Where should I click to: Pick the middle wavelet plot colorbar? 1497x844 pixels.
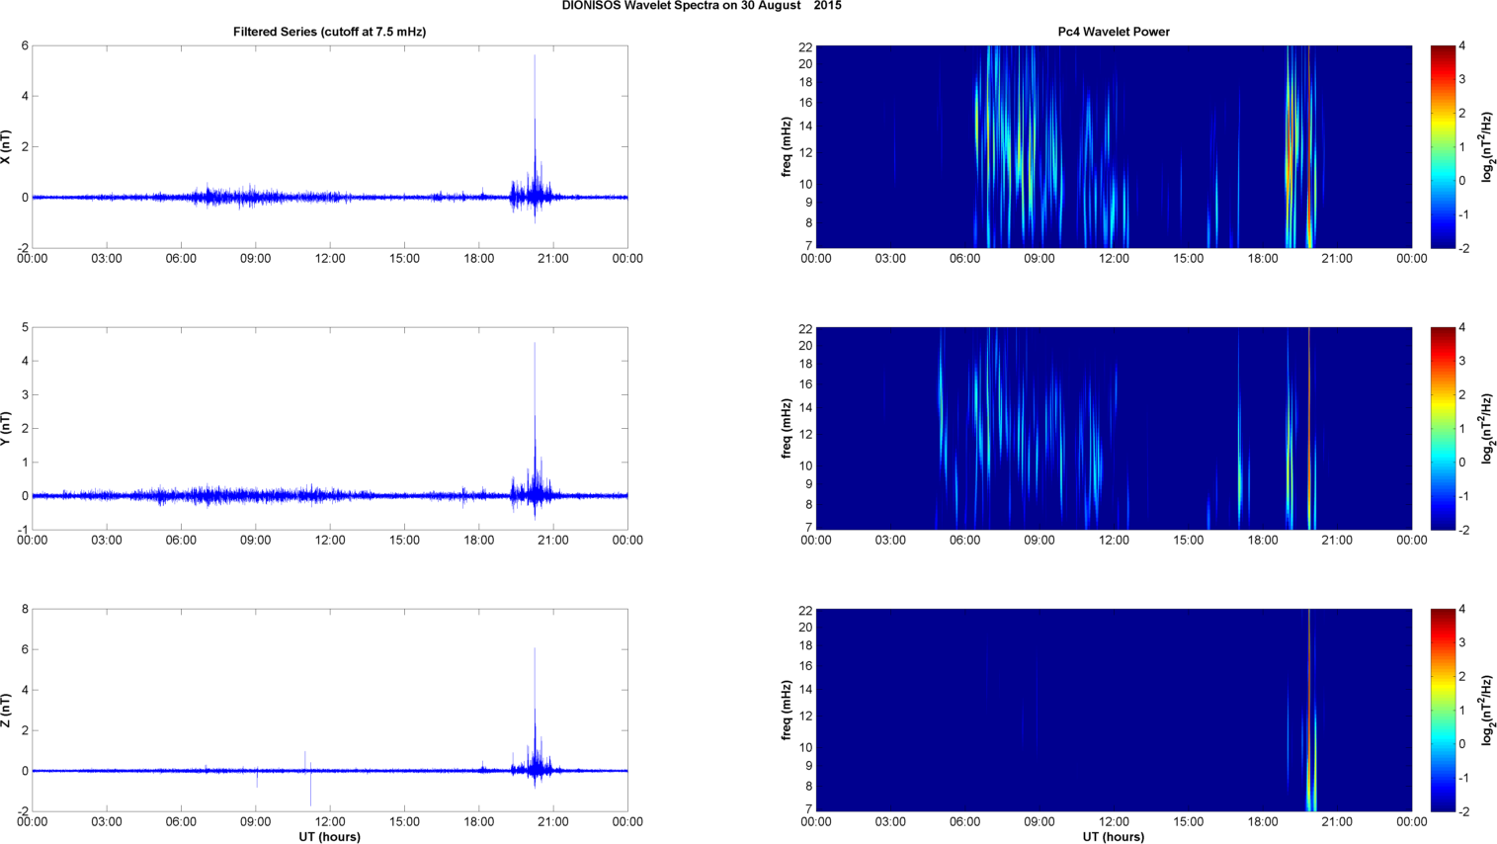click(1443, 429)
